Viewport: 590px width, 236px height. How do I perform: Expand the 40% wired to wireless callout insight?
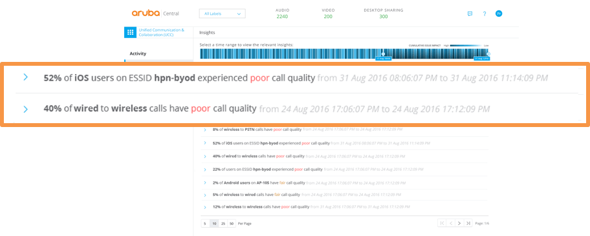coord(26,109)
